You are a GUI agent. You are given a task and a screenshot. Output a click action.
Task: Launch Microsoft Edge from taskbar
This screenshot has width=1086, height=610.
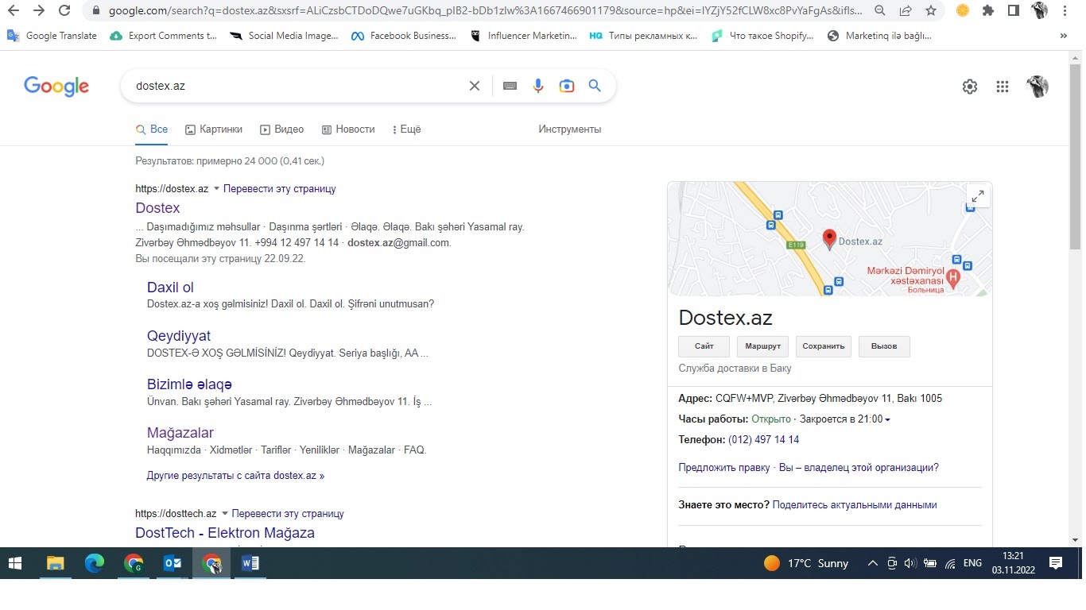click(x=95, y=563)
